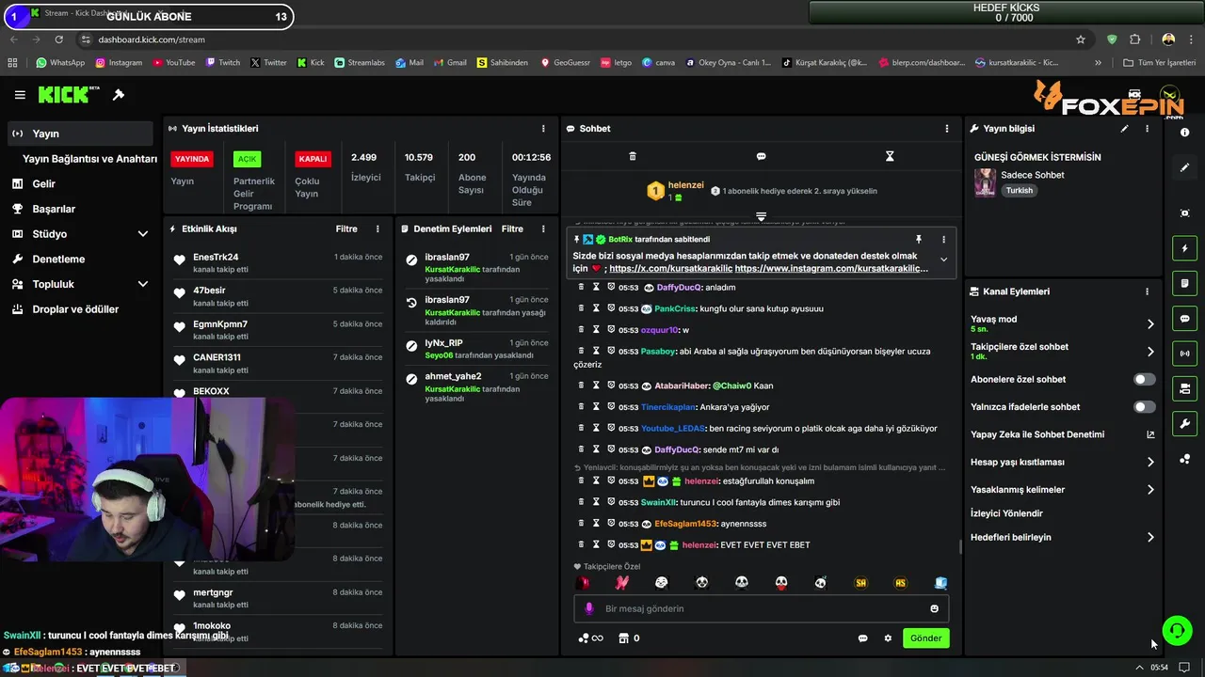Open Hedefleri belirleyin arrow
This screenshot has width=1205, height=677.
(1150, 538)
